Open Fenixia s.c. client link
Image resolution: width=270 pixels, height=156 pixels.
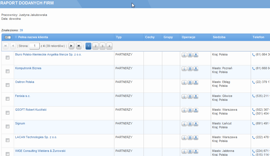pos(23,96)
